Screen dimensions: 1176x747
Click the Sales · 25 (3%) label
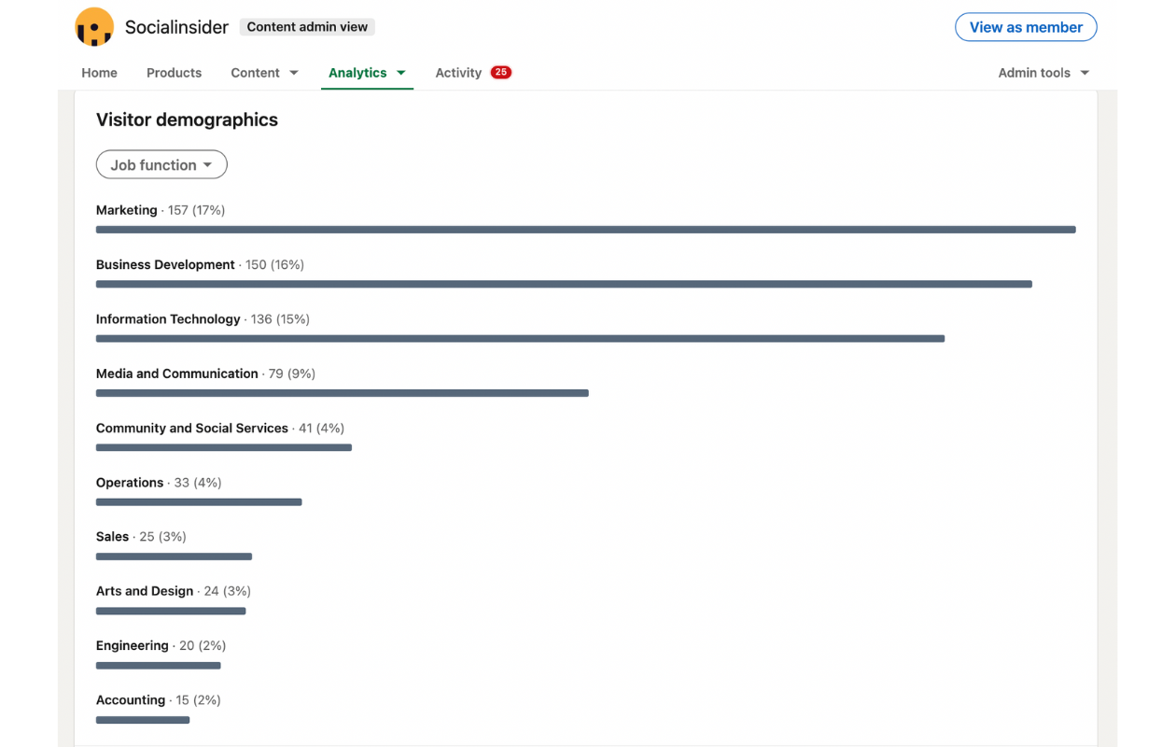click(141, 537)
